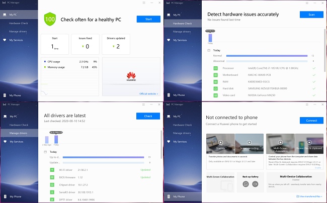327x203 pixels.
Task: Click My Phone in the hardware issues window sidebar
Action: point(179,95)
